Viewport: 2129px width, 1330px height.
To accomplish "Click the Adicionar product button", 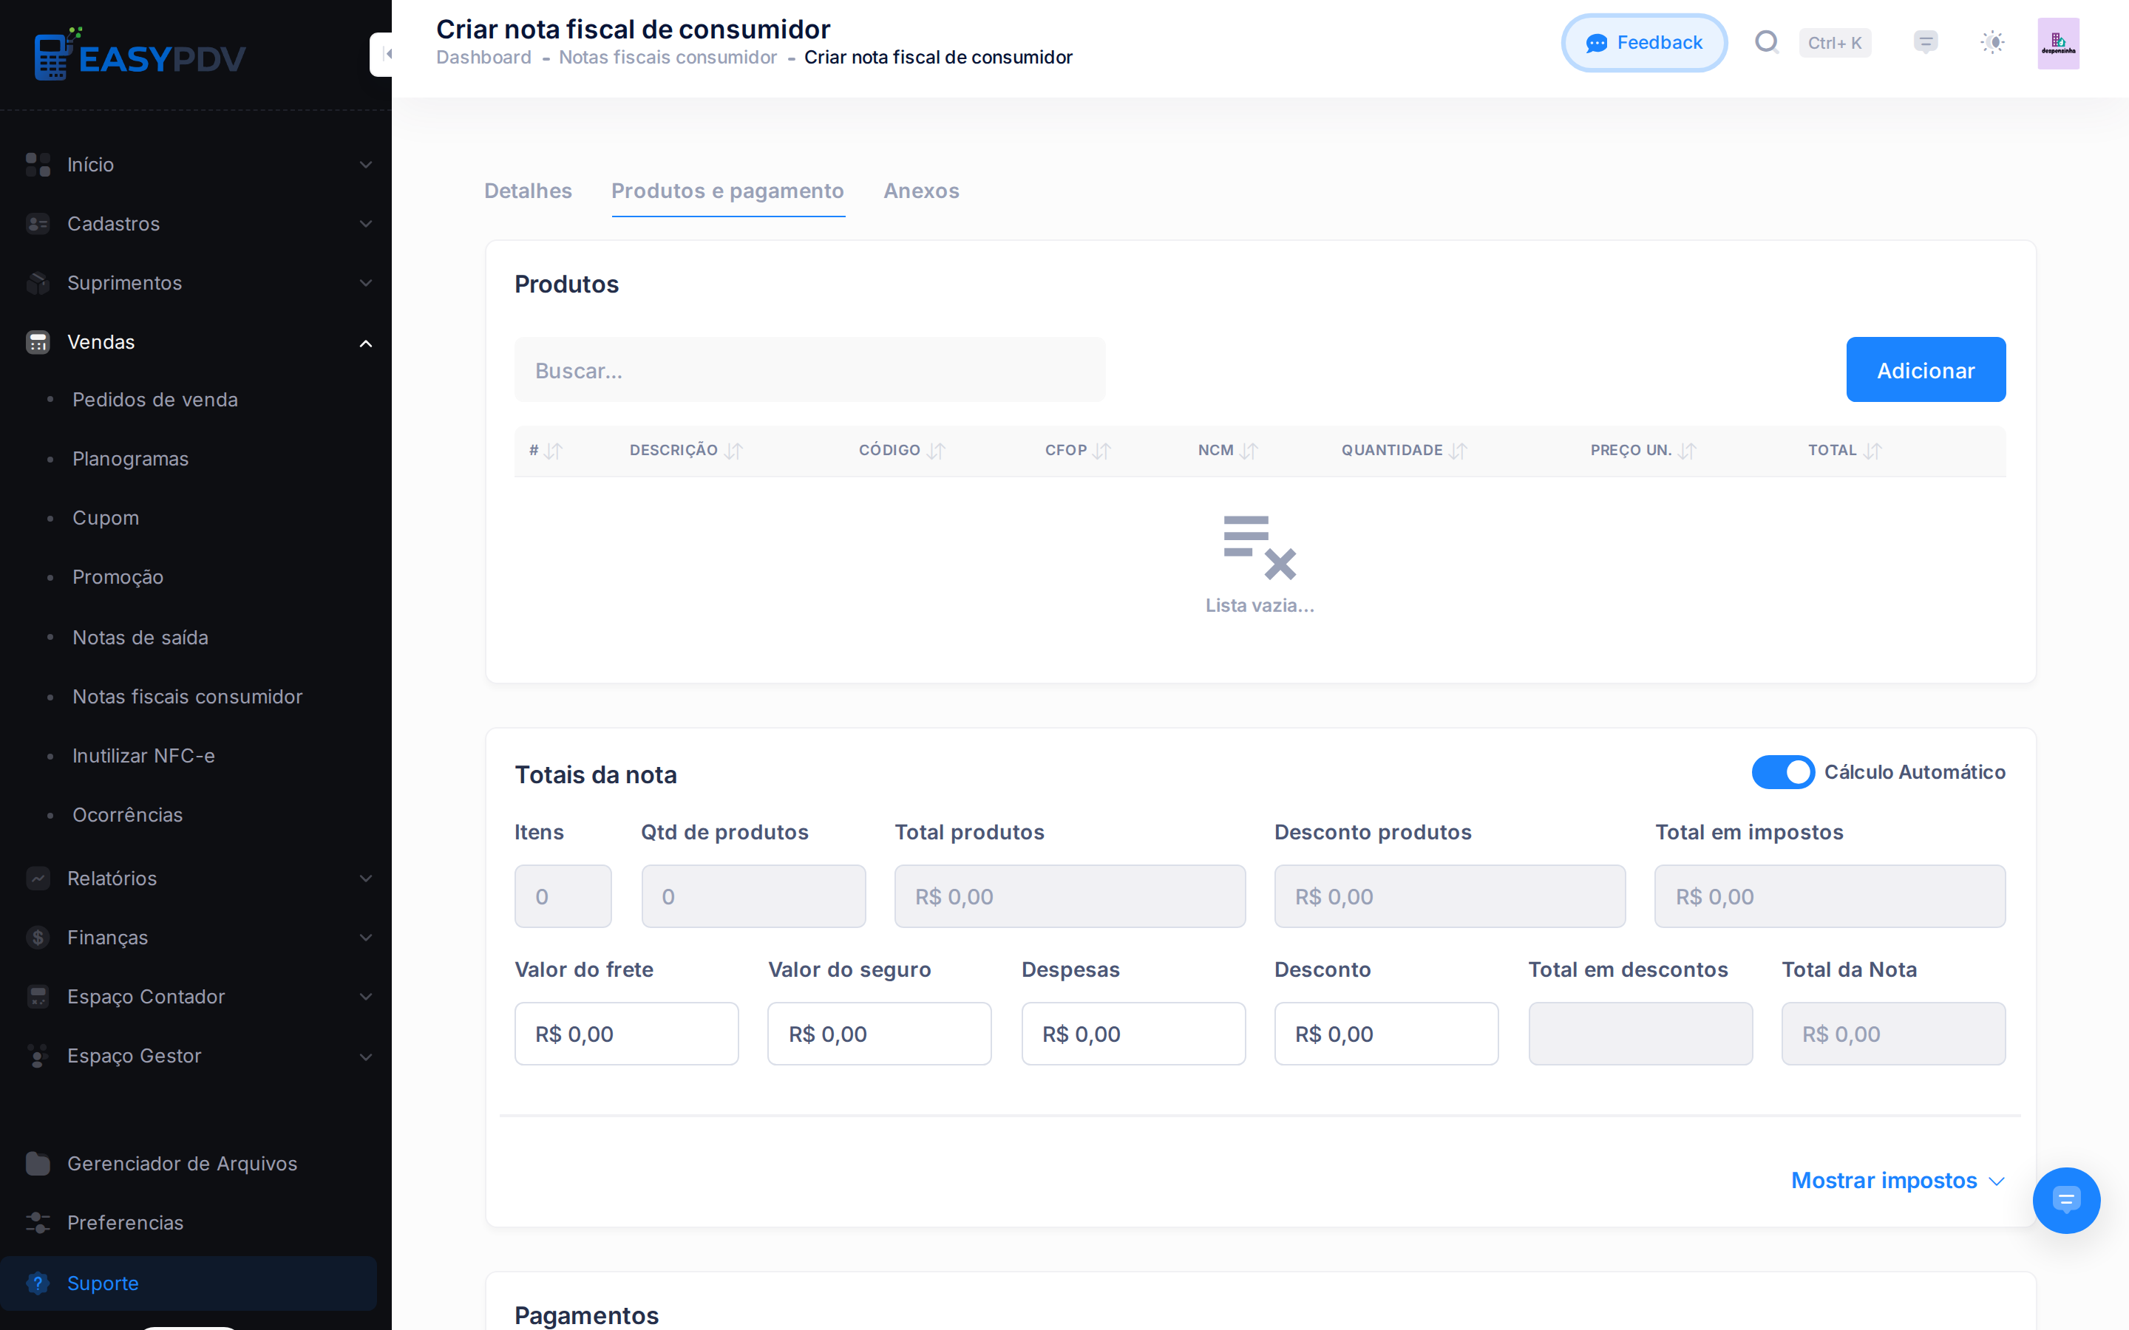I will [1925, 369].
